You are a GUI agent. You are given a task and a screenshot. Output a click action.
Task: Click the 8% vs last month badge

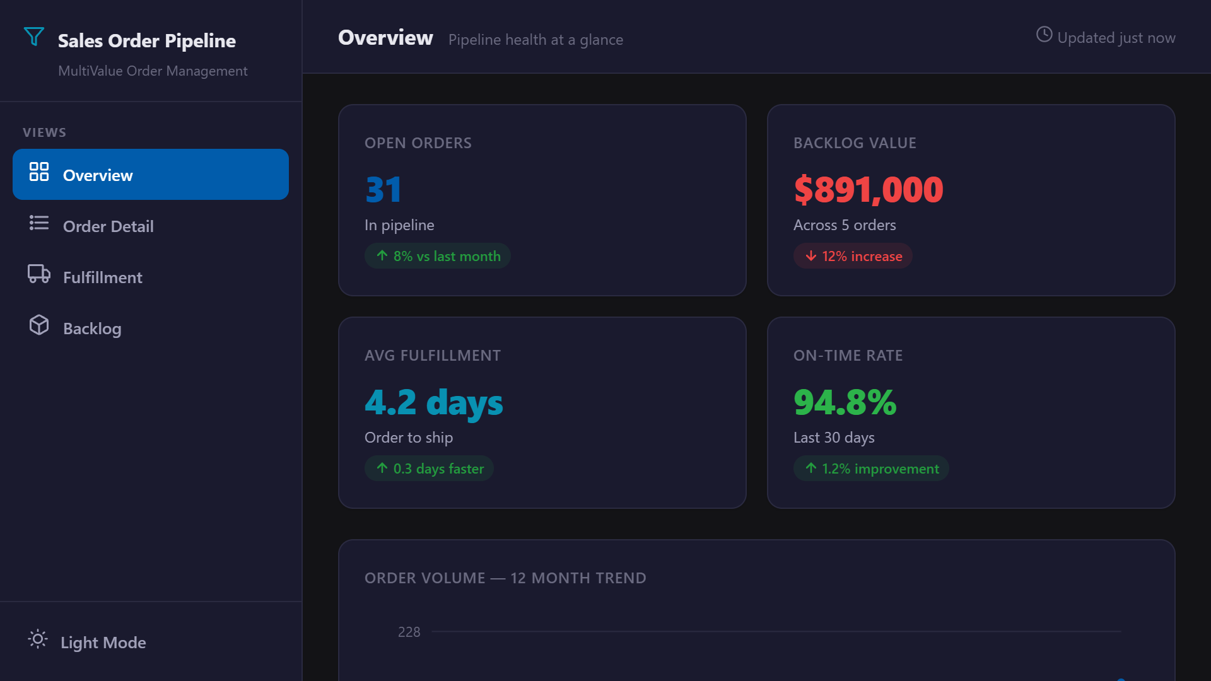[x=438, y=256]
